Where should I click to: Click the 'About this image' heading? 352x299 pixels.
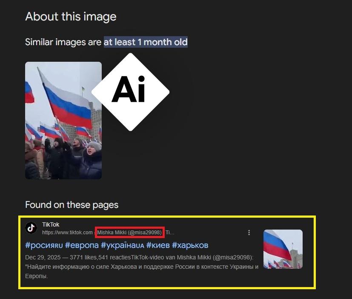71,17
